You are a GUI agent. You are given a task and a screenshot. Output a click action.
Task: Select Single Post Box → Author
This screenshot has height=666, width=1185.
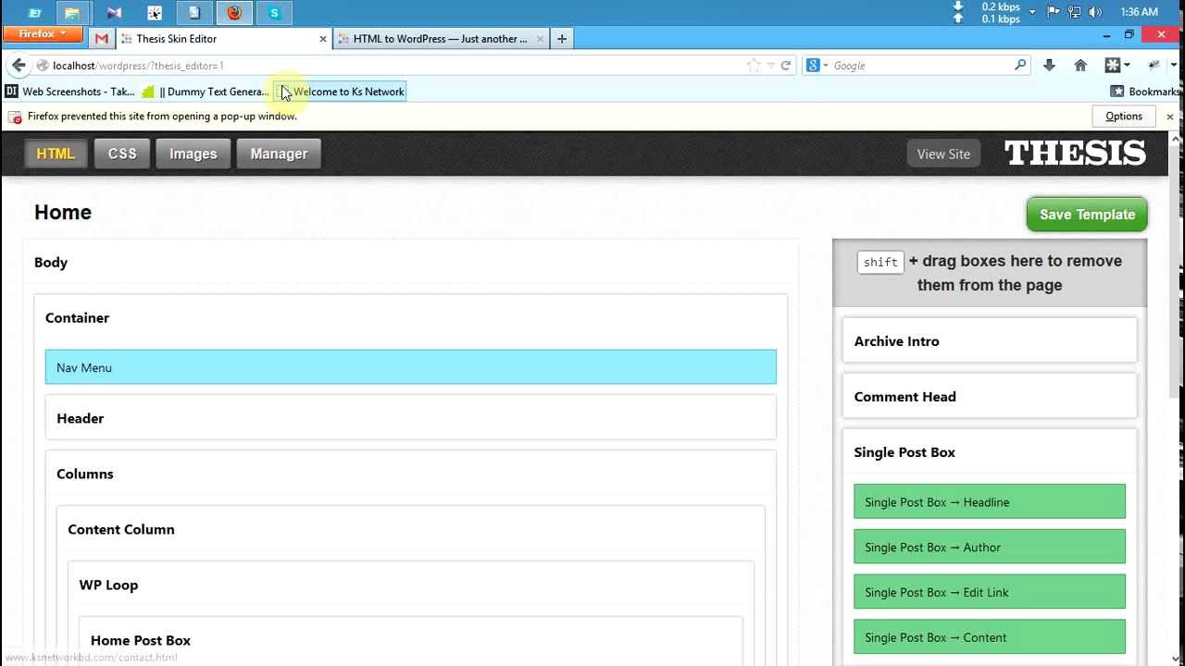point(990,548)
